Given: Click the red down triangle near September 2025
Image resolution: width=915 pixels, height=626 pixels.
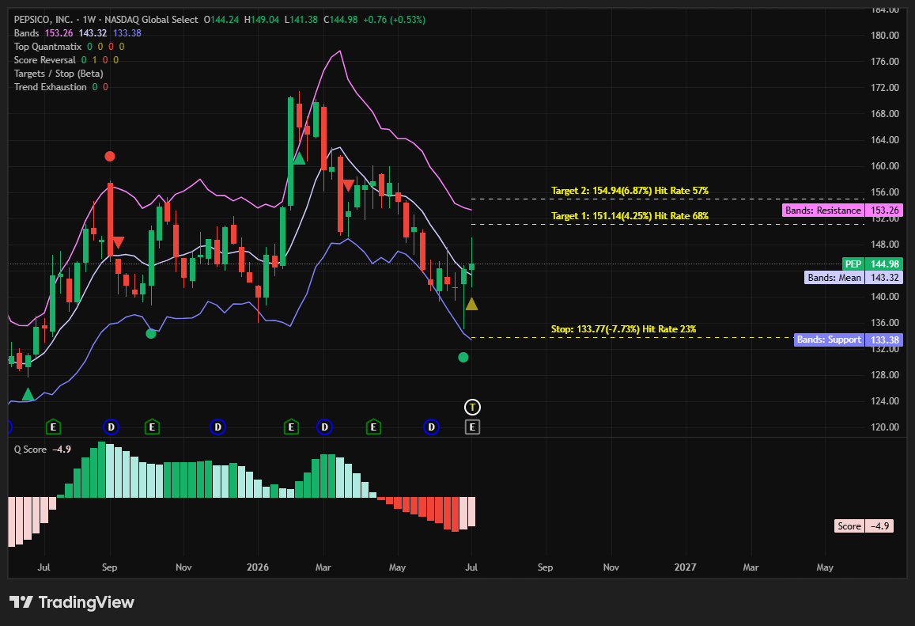Looking at the screenshot, I should tap(118, 242).
